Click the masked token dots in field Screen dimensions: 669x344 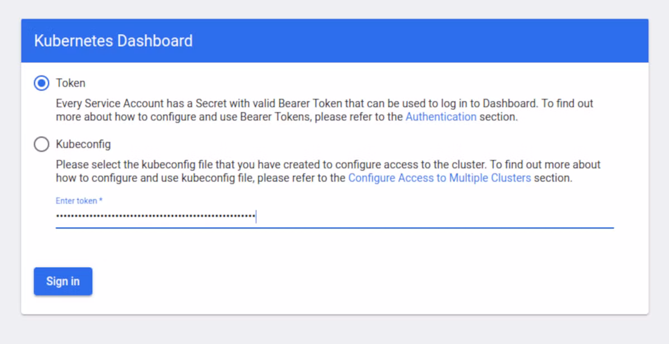click(x=155, y=216)
